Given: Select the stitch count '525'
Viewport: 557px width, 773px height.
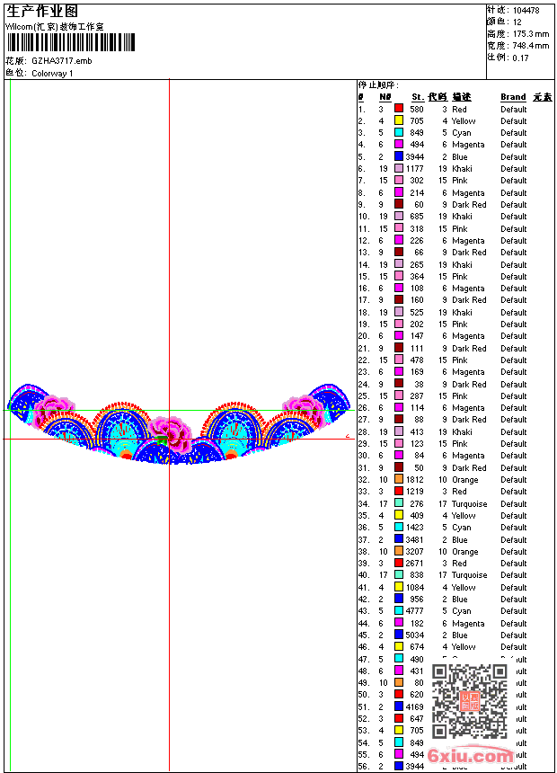Looking at the screenshot, I should click(x=417, y=313).
